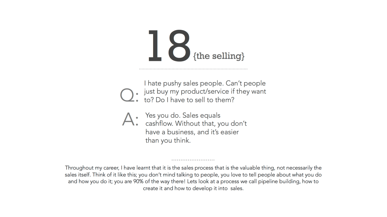Click the text "than you think."
This screenshot has height=217, width=387.
(168, 141)
